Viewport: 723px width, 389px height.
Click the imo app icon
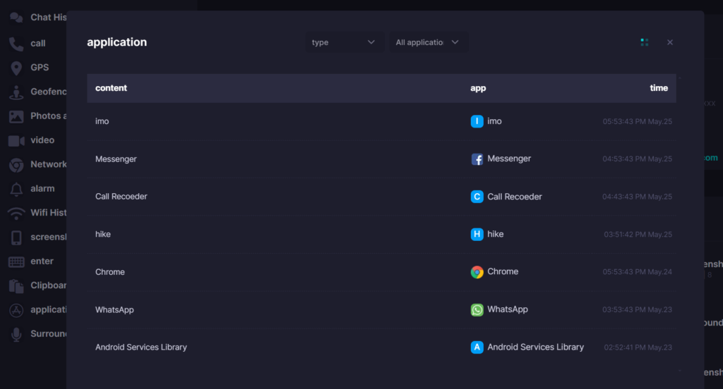pyautogui.click(x=477, y=121)
